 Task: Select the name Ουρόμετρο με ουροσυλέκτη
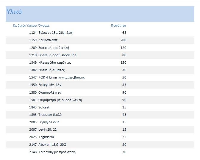click(x=60, y=100)
